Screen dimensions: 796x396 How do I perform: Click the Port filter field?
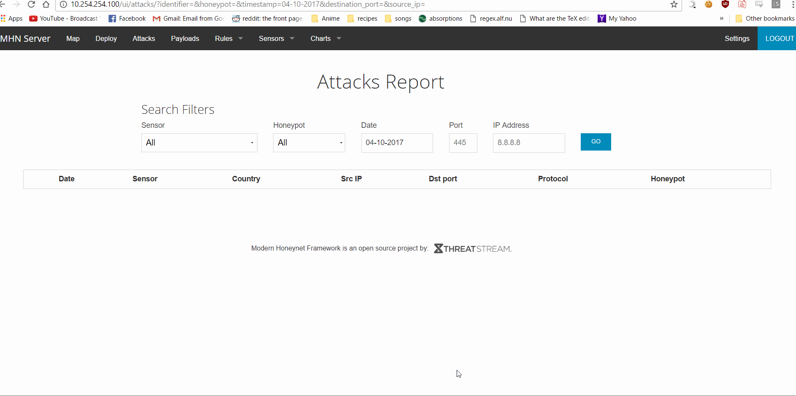point(463,143)
